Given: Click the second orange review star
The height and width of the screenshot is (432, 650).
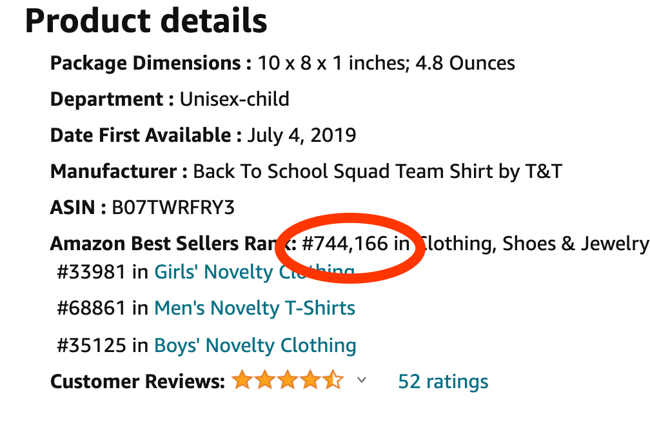Looking at the screenshot, I should (x=265, y=380).
